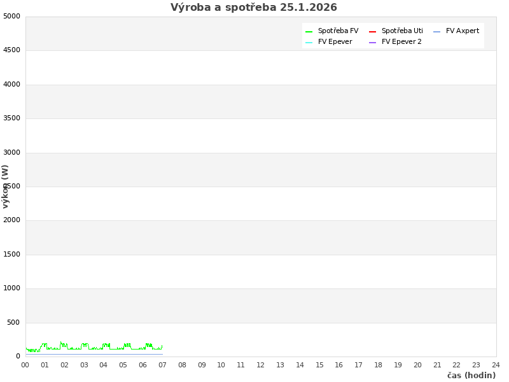Viewport: 509px width, 382px height.
Task: Click the 4000 value label on the y-axis
Action: coord(11,85)
